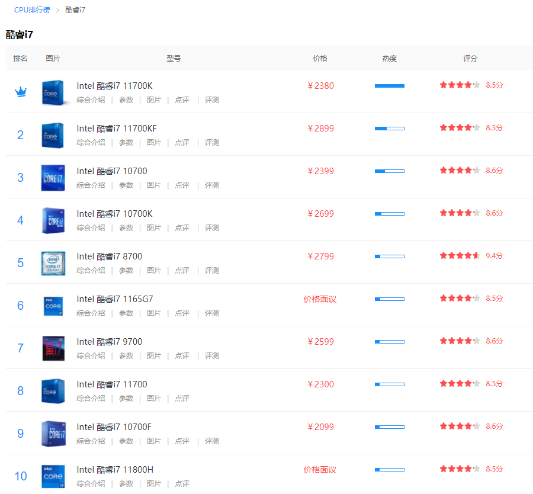This screenshot has height=494, width=533.
Task: Open the Intel 酷睿i7 10700K title link
Action: point(114,214)
